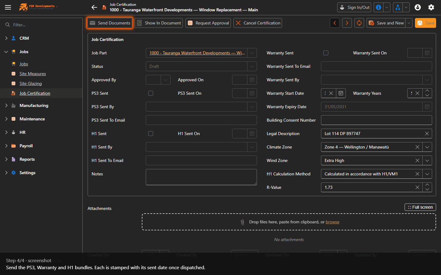The width and height of the screenshot is (441, 275).
Task: Expand the Payroll section
Action: tap(6, 146)
